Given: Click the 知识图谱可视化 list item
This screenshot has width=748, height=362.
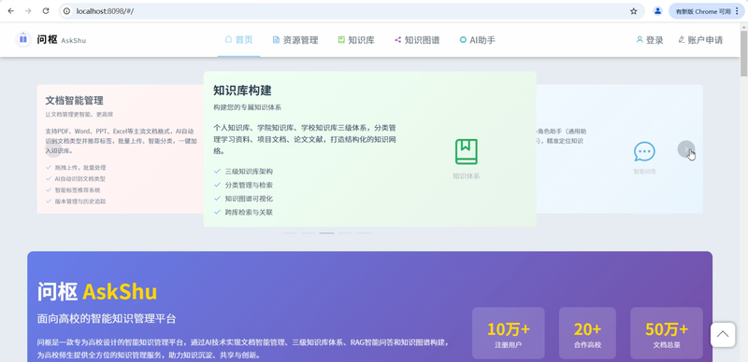Looking at the screenshot, I should click(243, 199).
